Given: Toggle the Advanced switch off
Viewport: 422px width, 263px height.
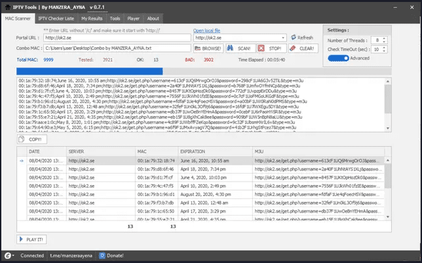Looking at the screenshot, I should (338, 58).
